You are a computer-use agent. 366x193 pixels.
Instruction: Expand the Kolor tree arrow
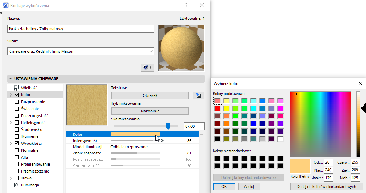pyautogui.click(x=11, y=95)
